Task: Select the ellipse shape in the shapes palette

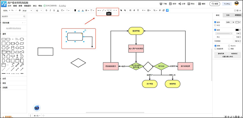Action: [x=22, y=39]
